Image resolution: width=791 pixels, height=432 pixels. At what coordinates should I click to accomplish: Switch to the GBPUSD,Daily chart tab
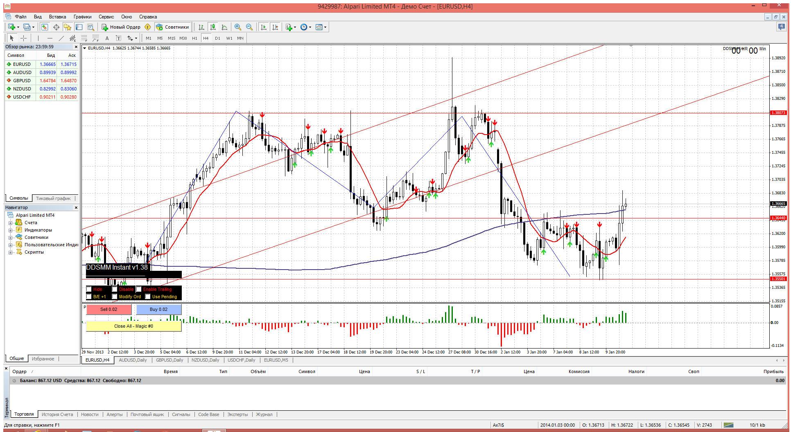(169, 360)
